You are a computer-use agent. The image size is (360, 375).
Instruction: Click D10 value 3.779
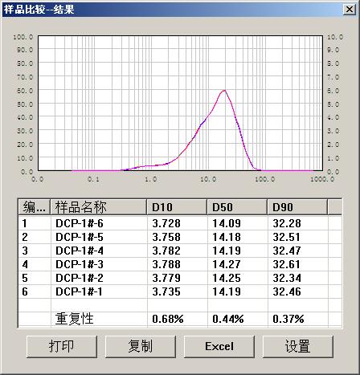coord(166,278)
